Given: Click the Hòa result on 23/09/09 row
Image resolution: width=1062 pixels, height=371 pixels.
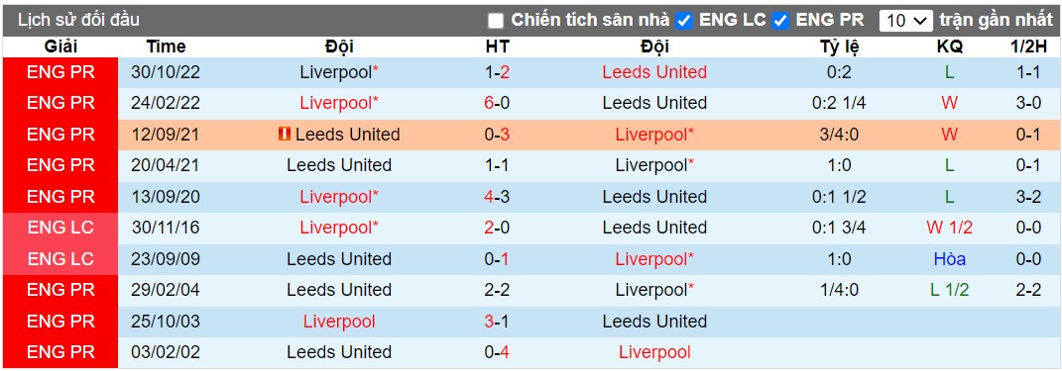Looking at the screenshot, I should click(x=950, y=259).
